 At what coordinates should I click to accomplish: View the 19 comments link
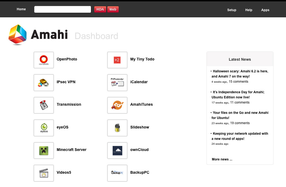click(240, 123)
